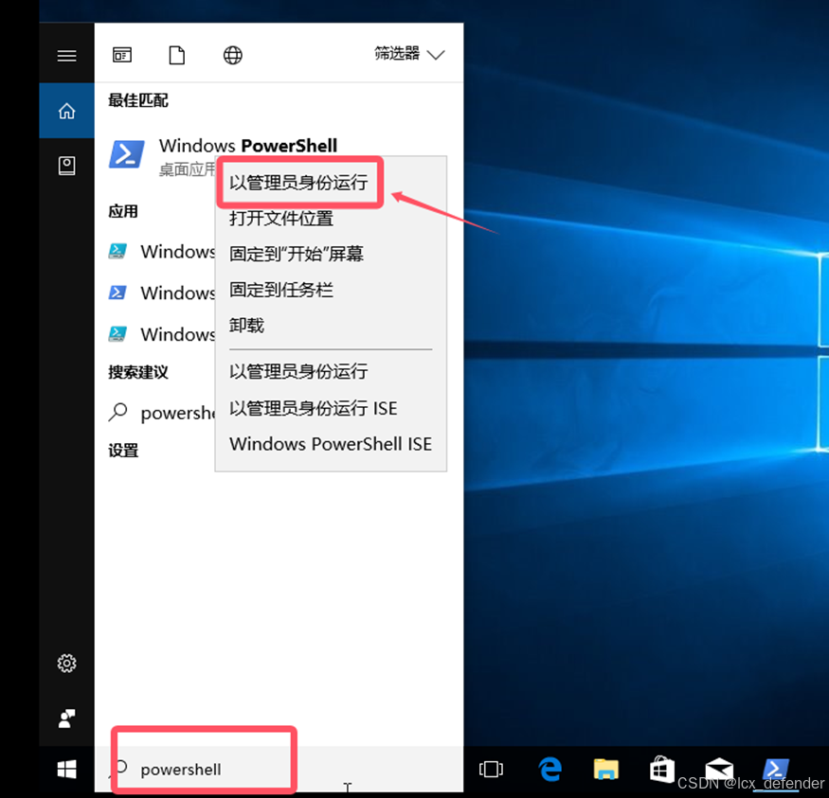Filter results by documents icon
Screen dimensions: 829x798
click(x=177, y=55)
